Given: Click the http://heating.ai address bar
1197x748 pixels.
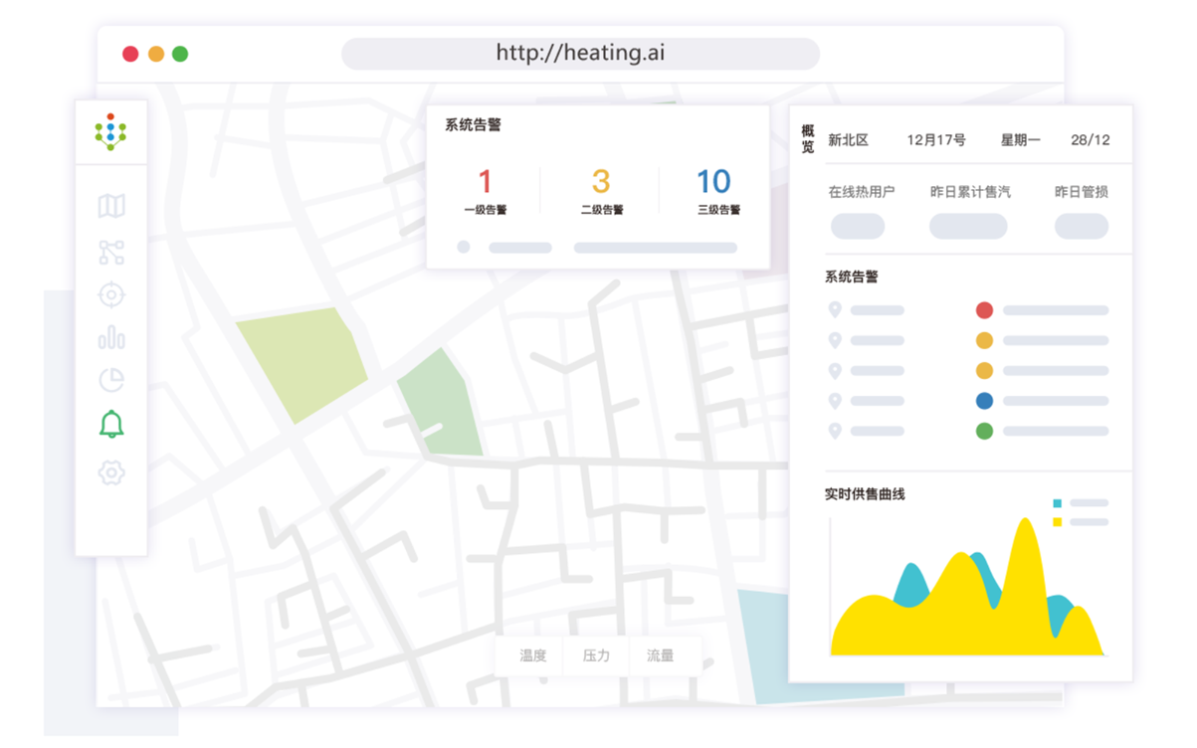Looking at the screenshot, I should (580, 54).
